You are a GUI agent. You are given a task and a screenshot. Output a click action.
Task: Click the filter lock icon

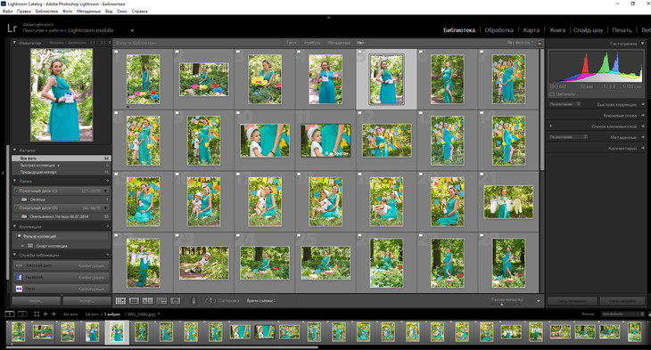[x=540, y=42]
